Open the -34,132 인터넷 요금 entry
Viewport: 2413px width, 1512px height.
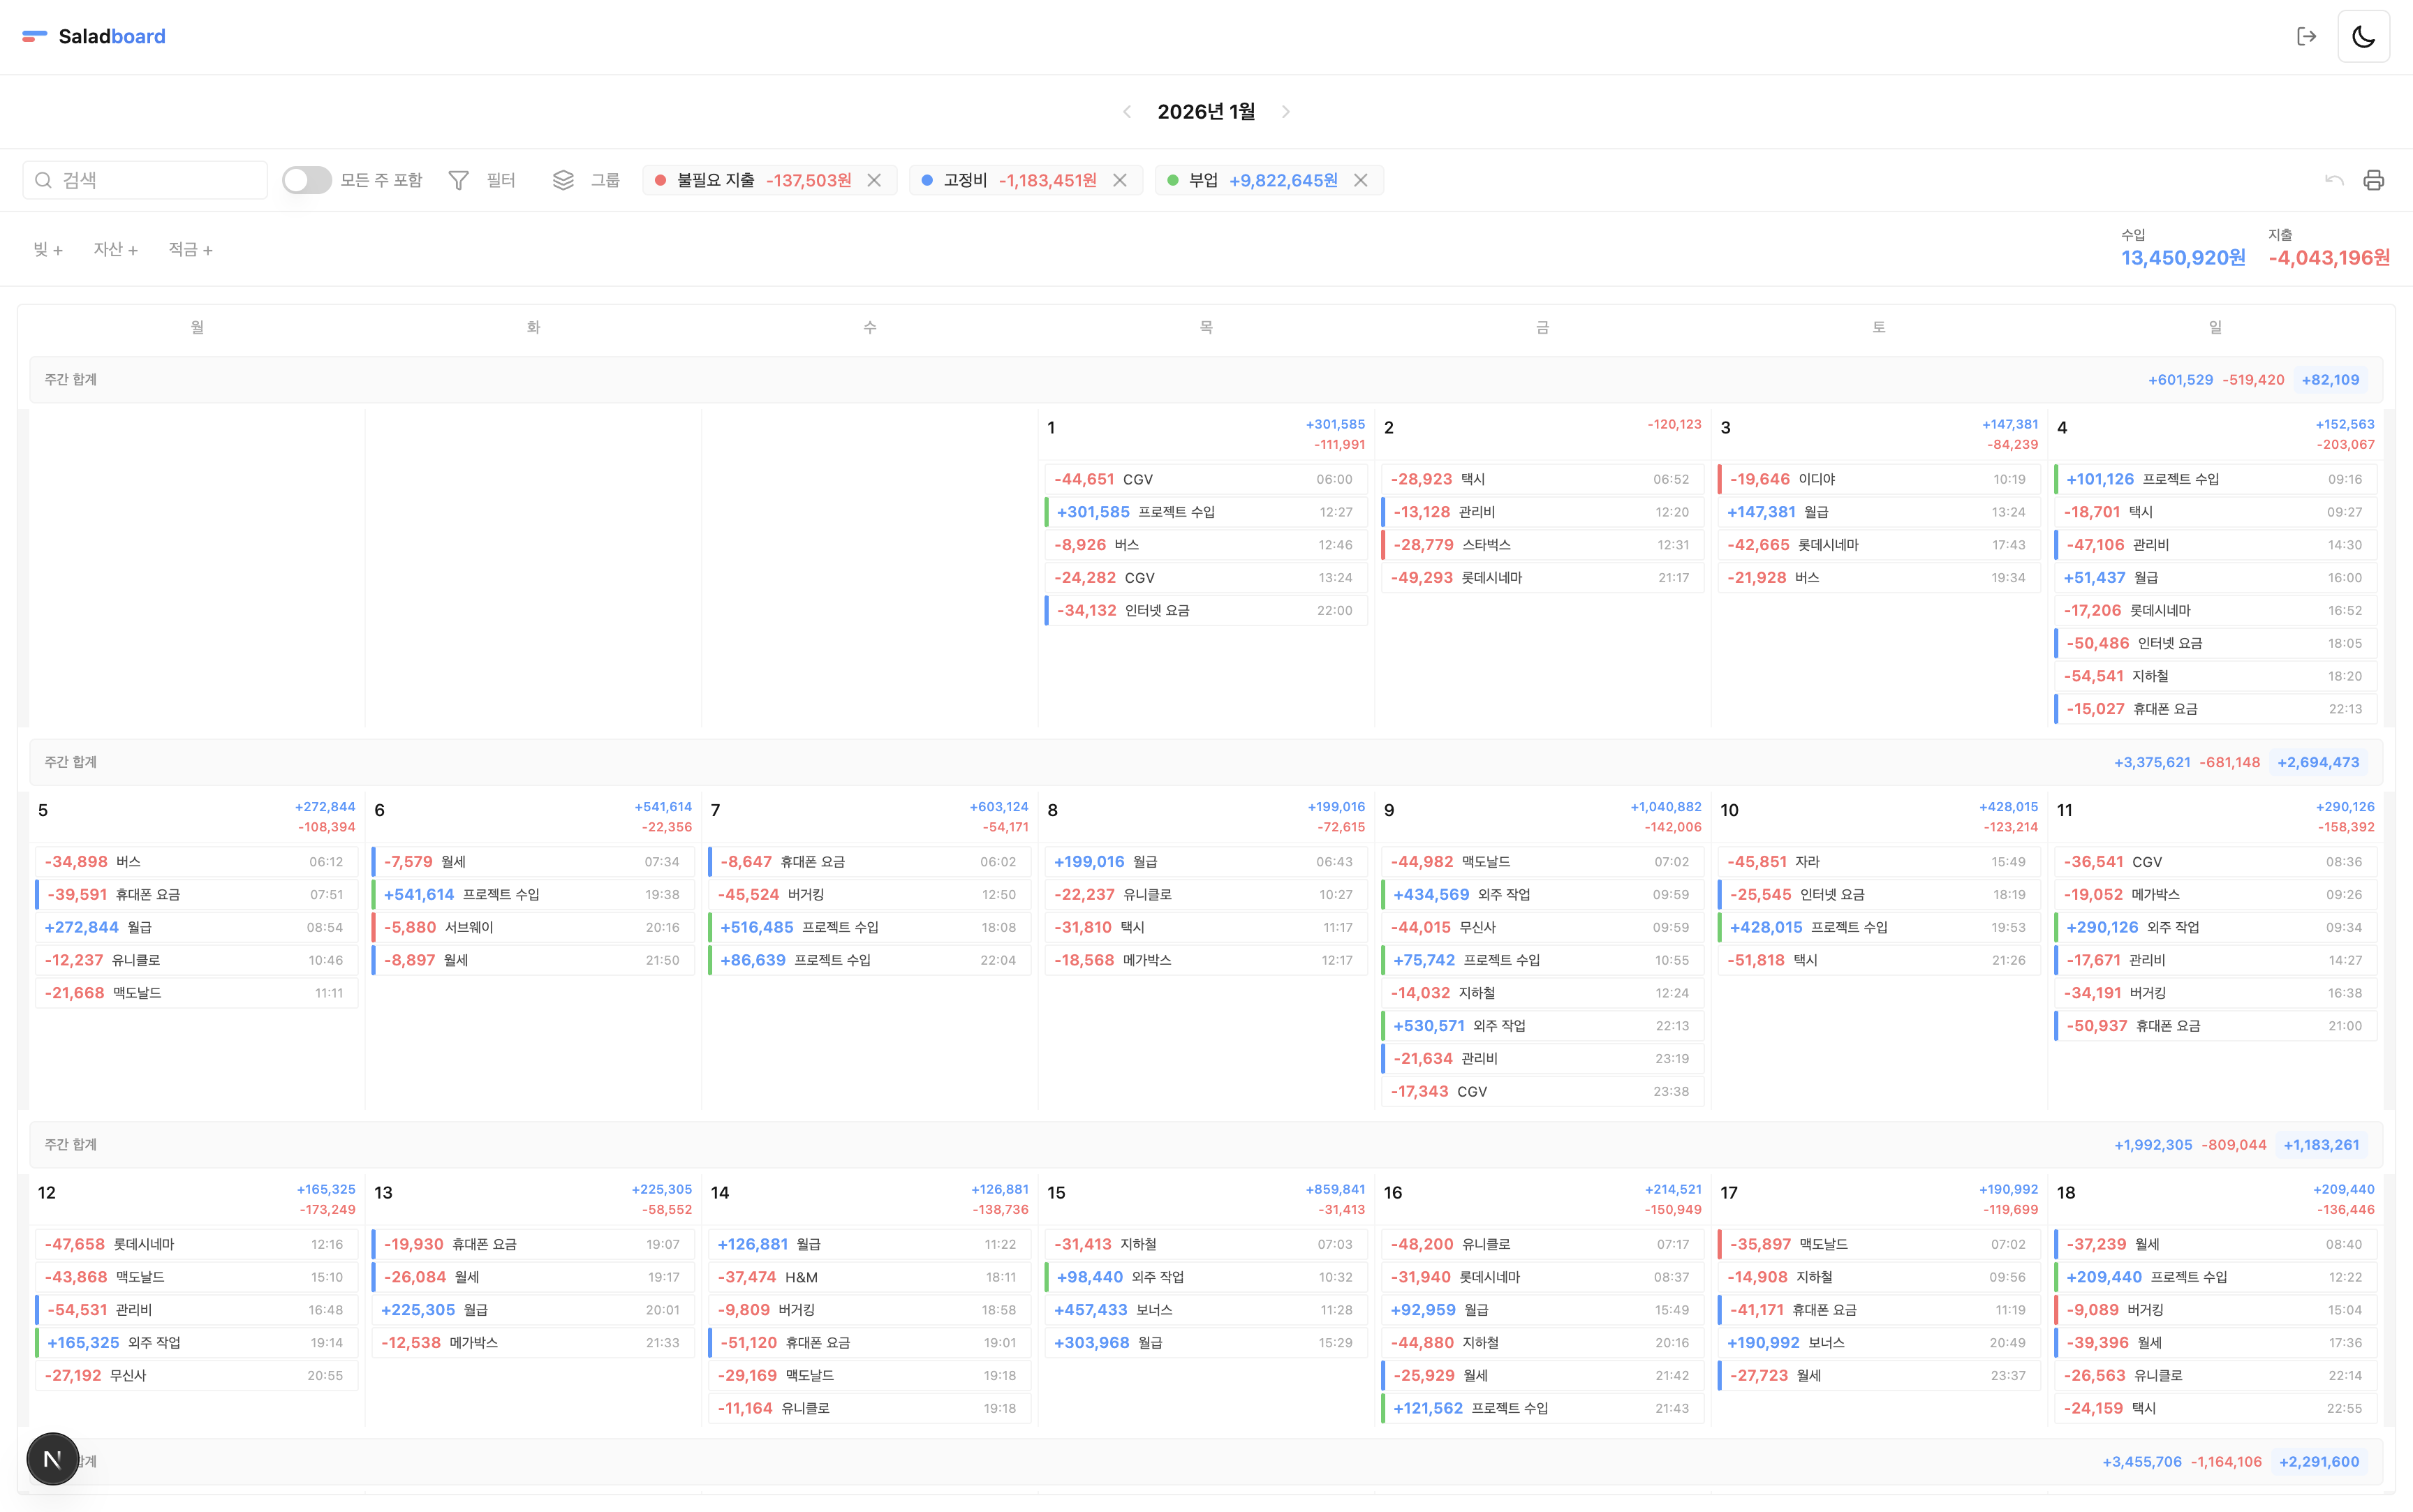[1206, 610]
